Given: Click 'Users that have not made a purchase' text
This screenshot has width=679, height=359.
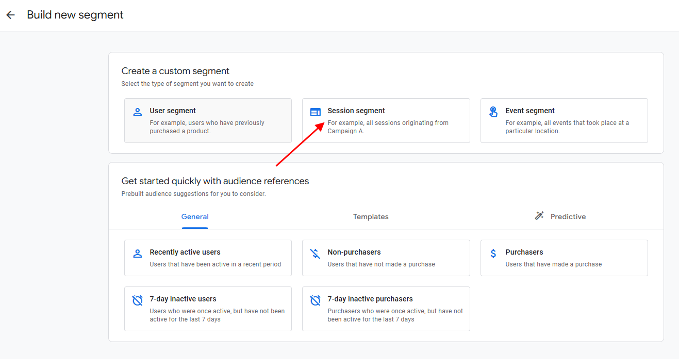Looking at the screenshot, I should (381, 264).
